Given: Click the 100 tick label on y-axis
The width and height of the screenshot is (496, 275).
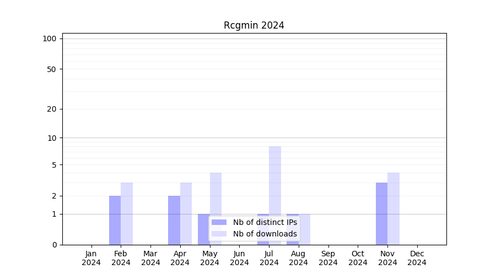Looking at the screenshot, I should [50, 38].
